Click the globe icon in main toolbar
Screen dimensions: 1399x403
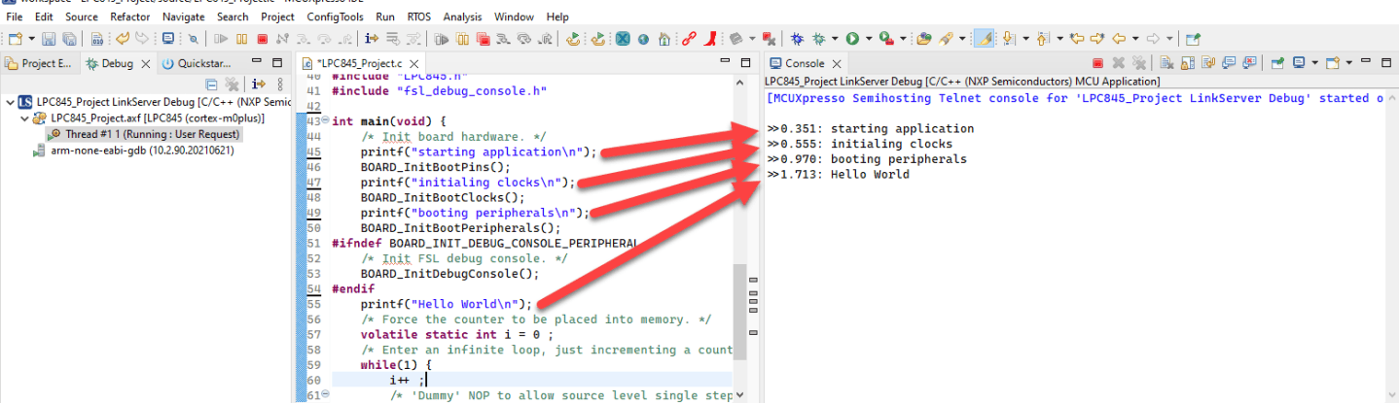point(642,39)
